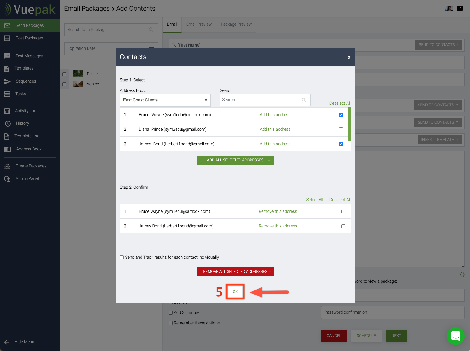Uncheck James Bond in Step 1 list

(341, 144)
